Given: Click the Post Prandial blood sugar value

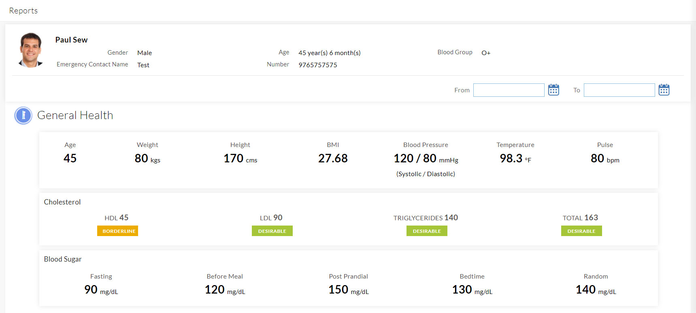Looking at the screenshot, I should pyautogui.click(x=339, y=290).
